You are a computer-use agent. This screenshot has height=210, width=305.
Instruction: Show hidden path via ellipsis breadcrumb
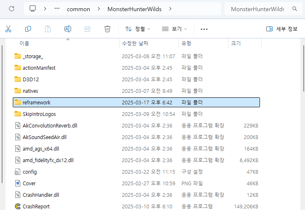[57, 9]
